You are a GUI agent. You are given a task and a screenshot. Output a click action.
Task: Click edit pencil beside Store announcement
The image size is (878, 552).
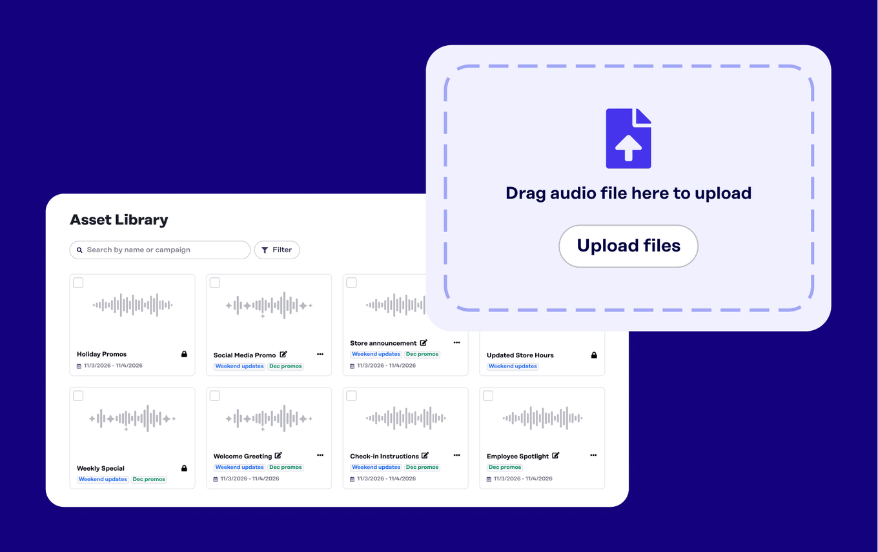(424, 342)
